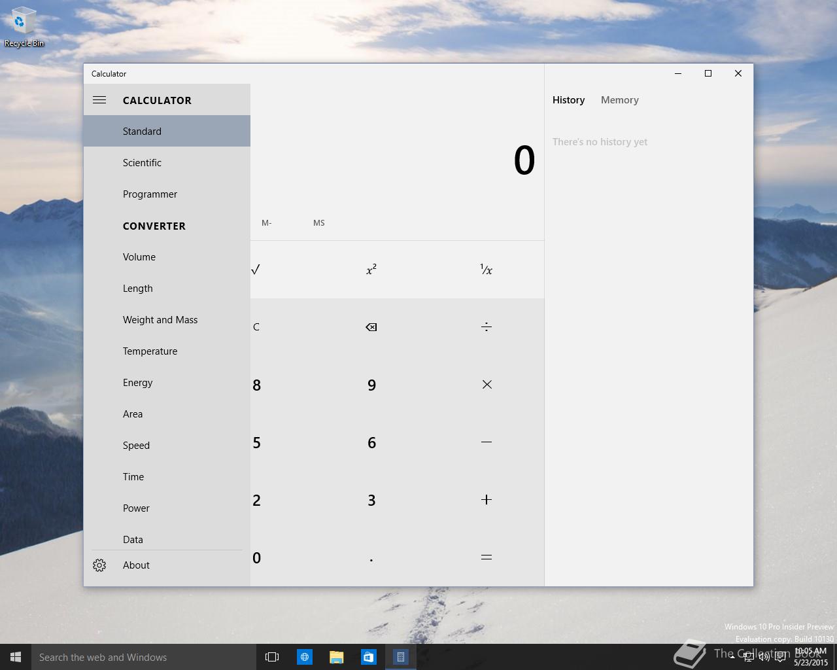Click digit 3 on keypad
The width and height of the screenshot is (837, 670).
tap(371, 500)
